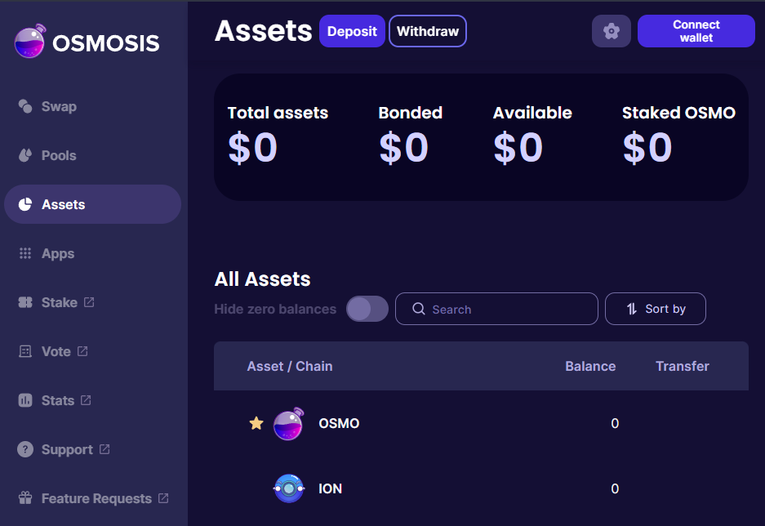Click the ION token icon

point(288,488)
